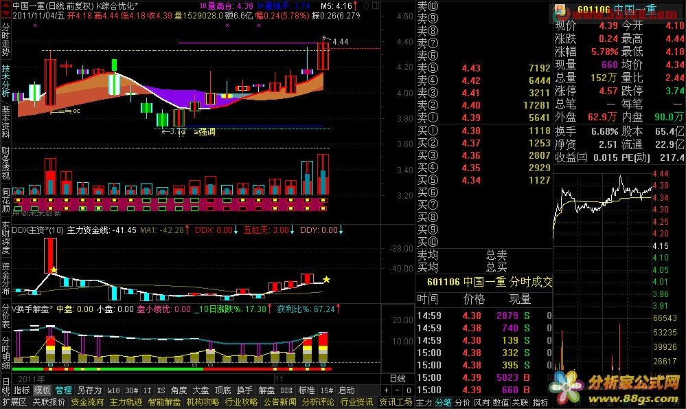The height and width of the screenshot is (409, 686).
Task: Open the 行业攻略 tab
Action: click(242, 402)
